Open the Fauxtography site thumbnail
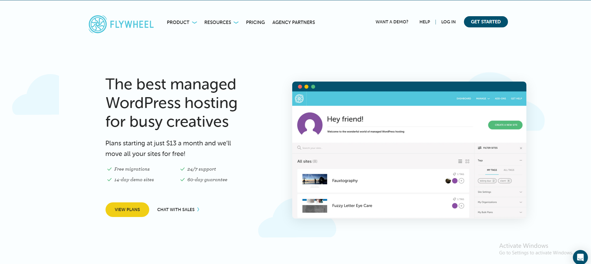This screenshot has width=591, height=264. click(x=315, y=180)
